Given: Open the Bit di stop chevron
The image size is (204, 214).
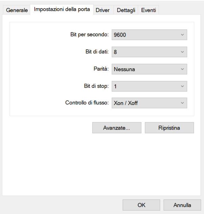Looking at the screenshot, I should click(182, 86).
